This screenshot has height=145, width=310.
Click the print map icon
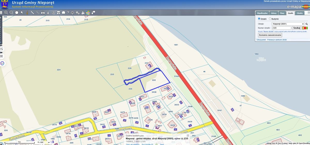[43, 12]
